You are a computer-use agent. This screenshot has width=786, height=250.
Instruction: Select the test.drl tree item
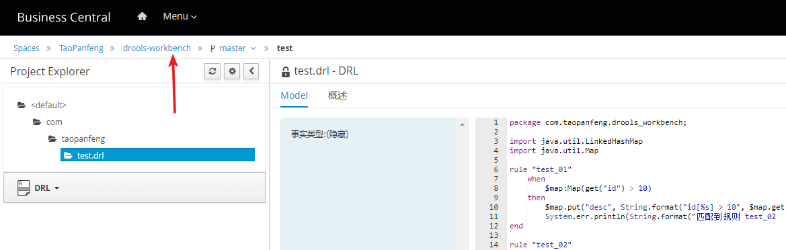tap(157, 155)
